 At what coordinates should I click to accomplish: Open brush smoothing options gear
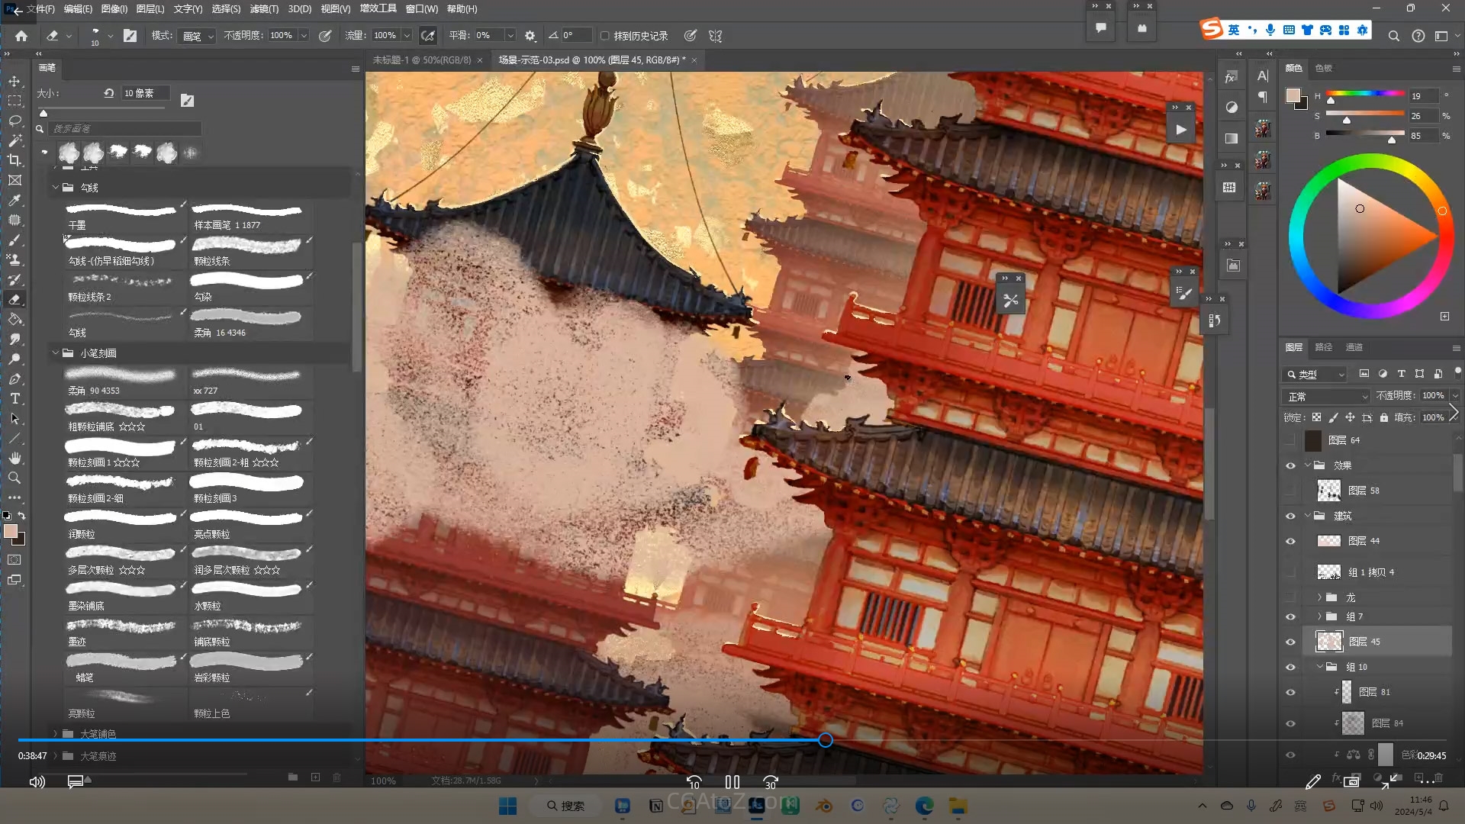530,36
